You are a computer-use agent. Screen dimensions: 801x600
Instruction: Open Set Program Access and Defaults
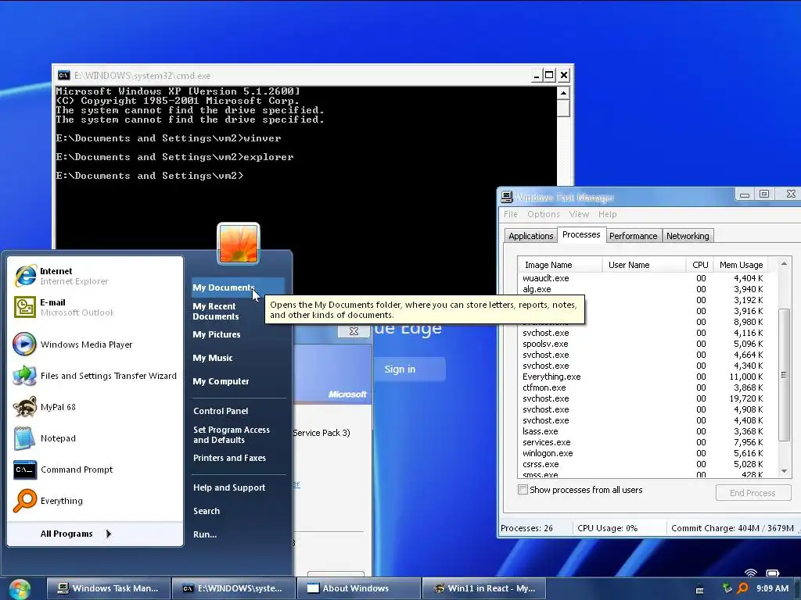click(238, 434)
